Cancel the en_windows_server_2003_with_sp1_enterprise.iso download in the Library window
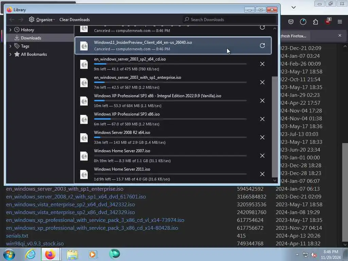 point(262,82)
